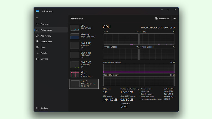
Task: Select Wi-Fi network graph entry
Action: click(84, 74)
